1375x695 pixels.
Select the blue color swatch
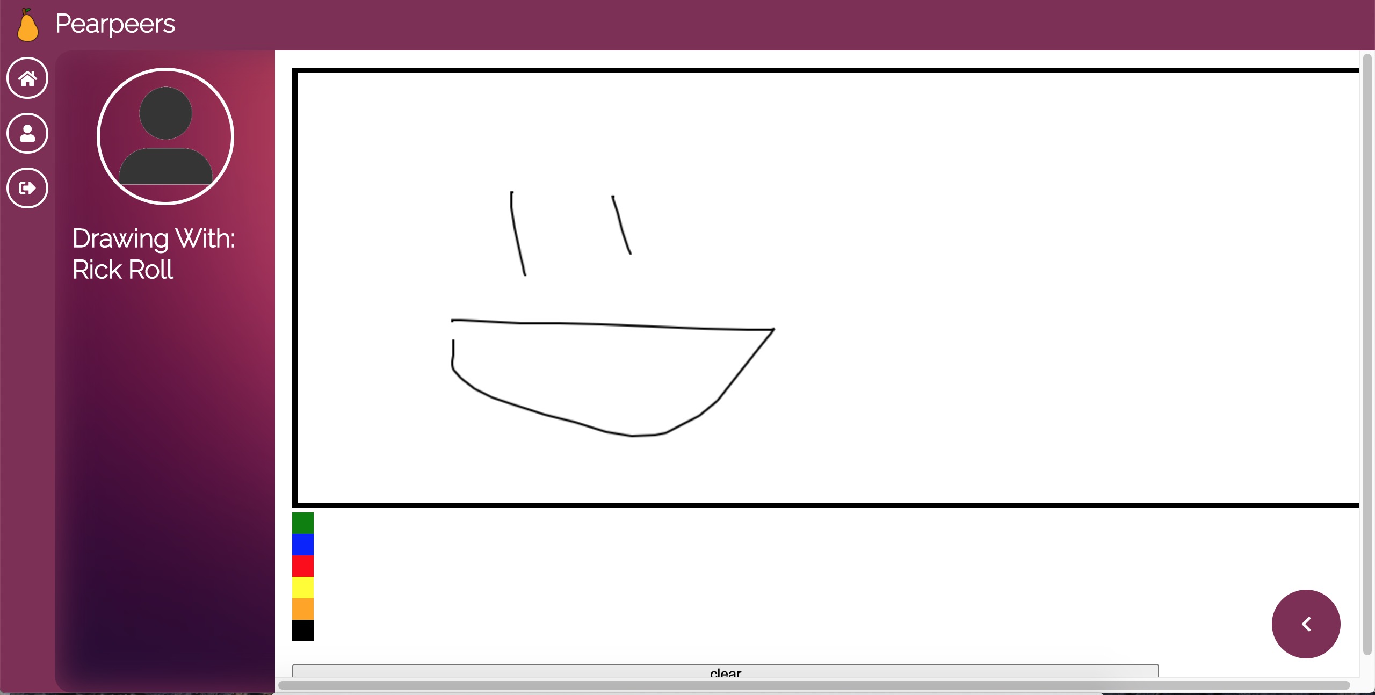303,545
